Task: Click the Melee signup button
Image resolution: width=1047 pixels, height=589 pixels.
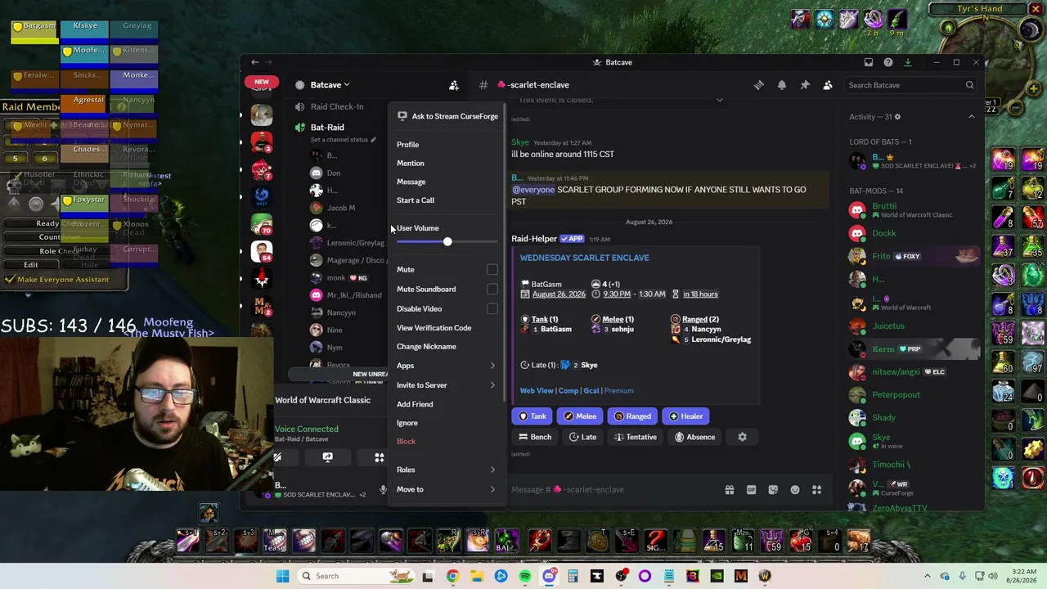Action: click(580, 416)
